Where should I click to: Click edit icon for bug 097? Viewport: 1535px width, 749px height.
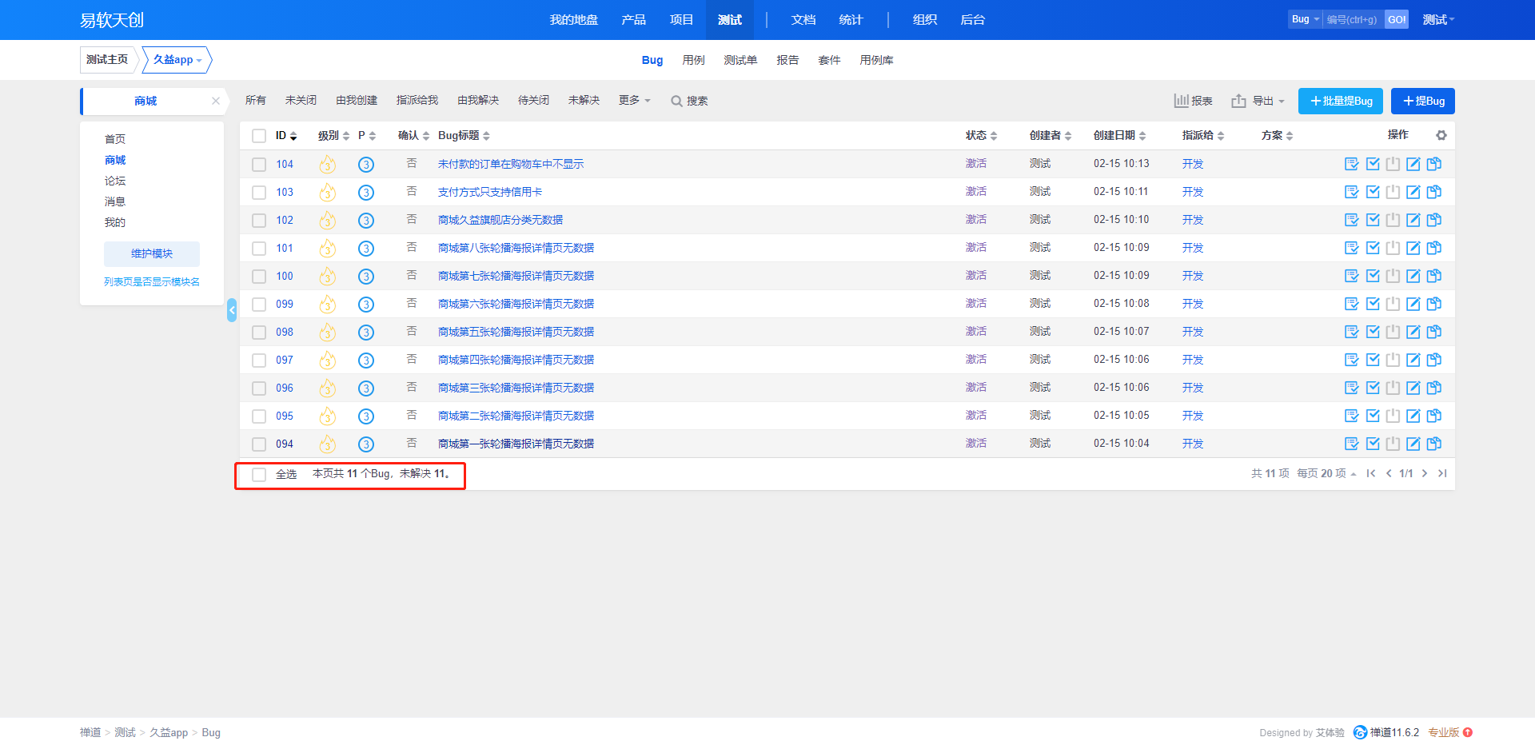1413,360
